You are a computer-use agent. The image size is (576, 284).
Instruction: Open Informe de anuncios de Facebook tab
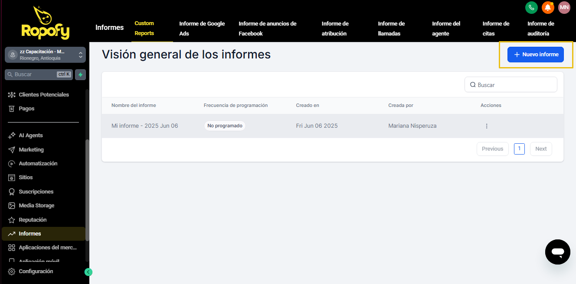coord(268,29)
